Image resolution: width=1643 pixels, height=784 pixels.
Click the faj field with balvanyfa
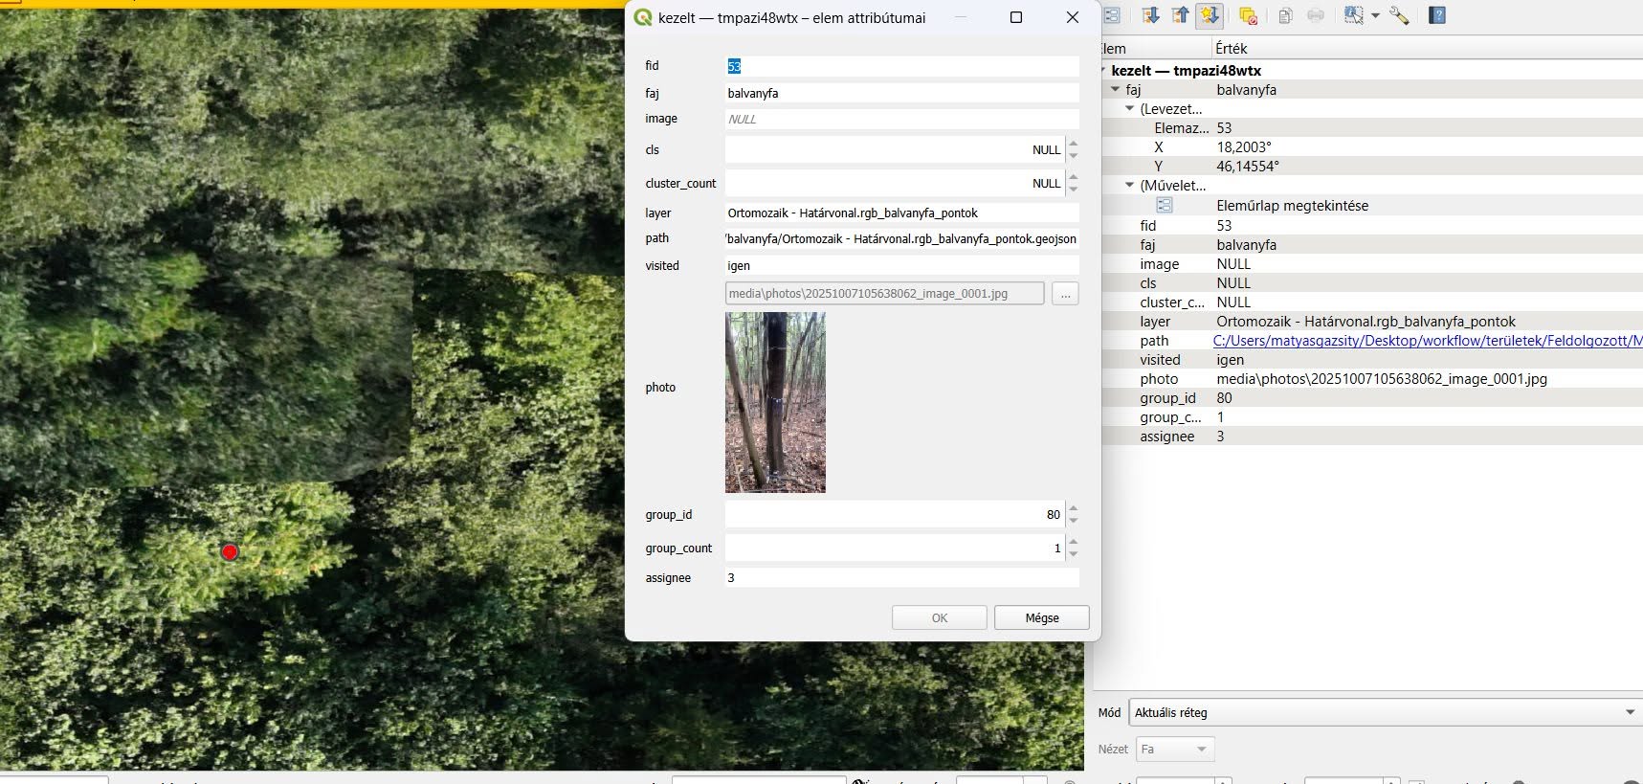pyautogui.click(x=902, y=93)
